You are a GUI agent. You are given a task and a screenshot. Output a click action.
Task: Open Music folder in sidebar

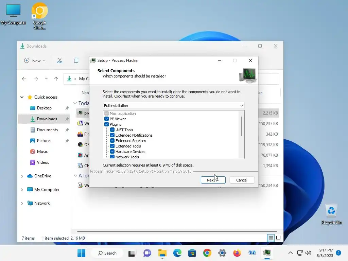(42, 152)
